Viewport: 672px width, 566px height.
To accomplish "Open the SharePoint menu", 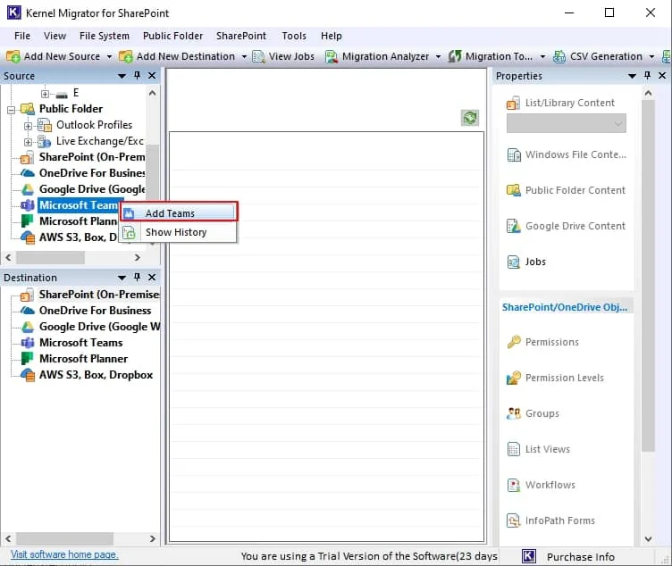I will tap(241, 36).
